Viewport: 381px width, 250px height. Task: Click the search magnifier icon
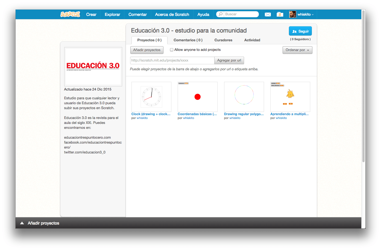[221, 14]
